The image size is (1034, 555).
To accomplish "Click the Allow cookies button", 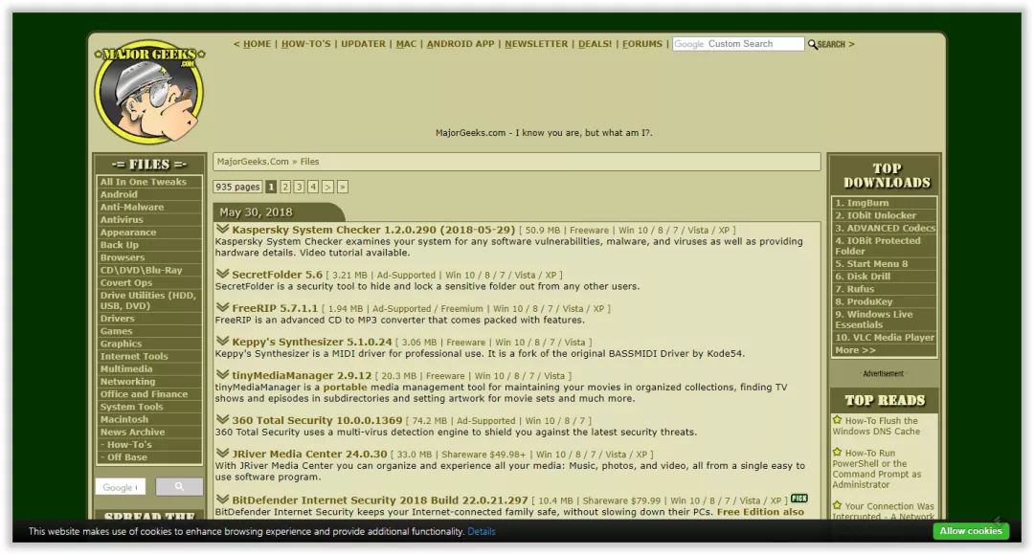I will click(971, 531).
